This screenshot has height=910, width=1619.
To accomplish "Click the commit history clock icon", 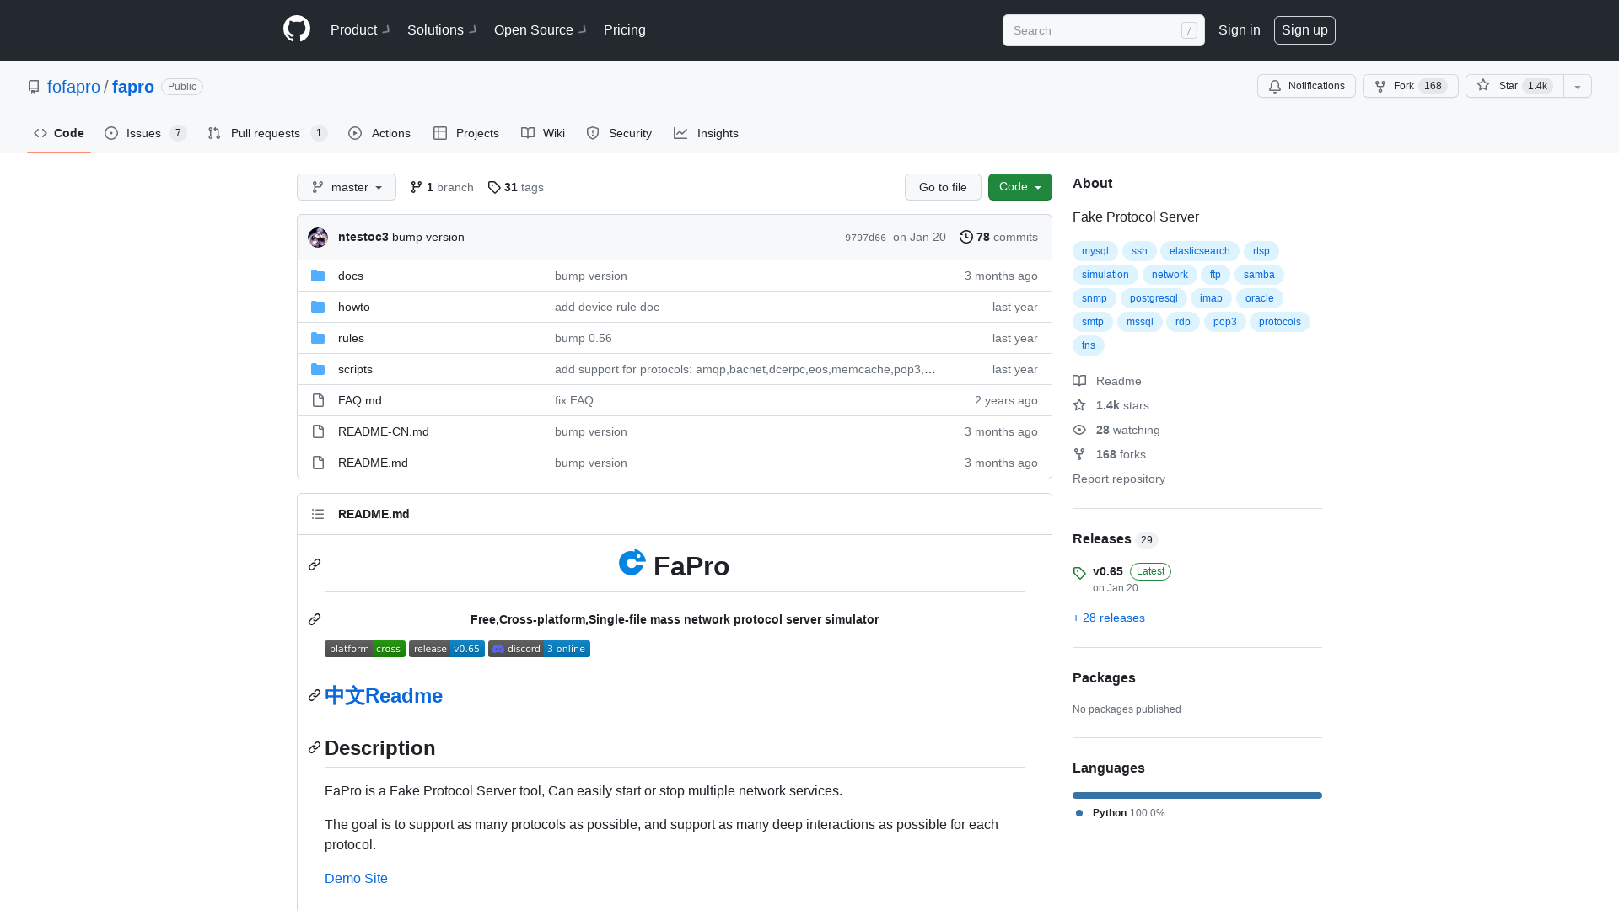I will (x=966, y=237).
